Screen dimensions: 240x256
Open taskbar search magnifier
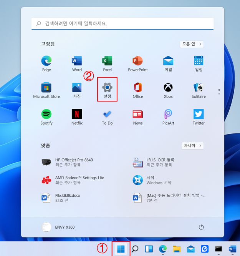pos(135,249)
